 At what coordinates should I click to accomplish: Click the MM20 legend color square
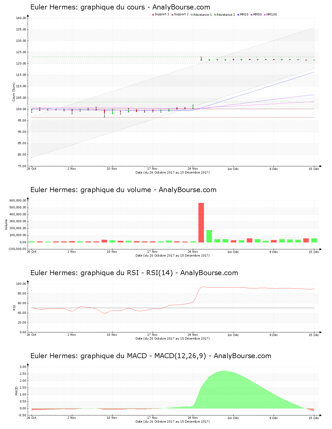tap(238, 15)
